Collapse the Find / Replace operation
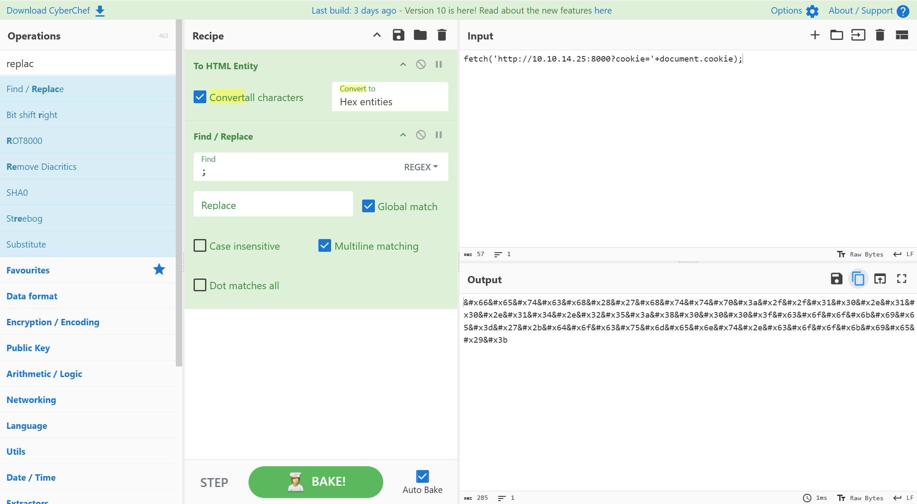917x504 pixels. [x=403, y=135]
